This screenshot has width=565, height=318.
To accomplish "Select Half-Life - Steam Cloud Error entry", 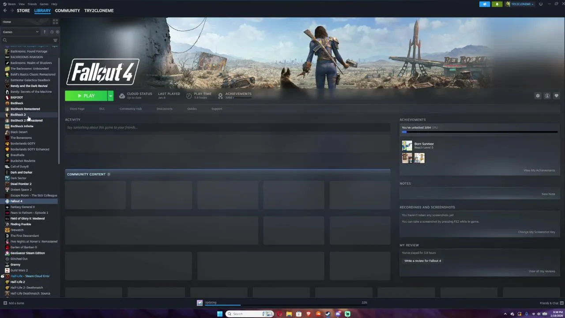I will point(29,276).
